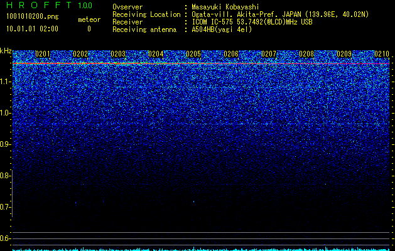
Task: Select the Receiving antenna label
Action: pos(144,29)
